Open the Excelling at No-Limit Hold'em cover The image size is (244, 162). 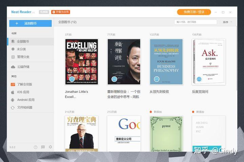pyautogui.click(x=82, y=62)
